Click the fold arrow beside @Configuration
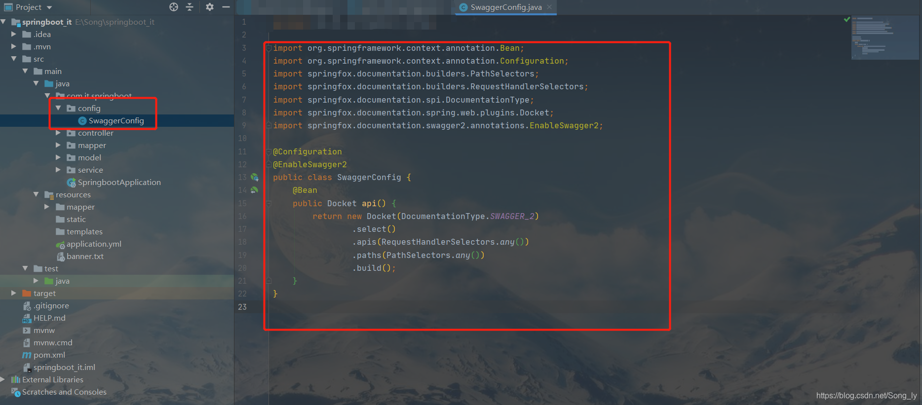The width and height of the screenshot is (922, 405). click(269, 151)
